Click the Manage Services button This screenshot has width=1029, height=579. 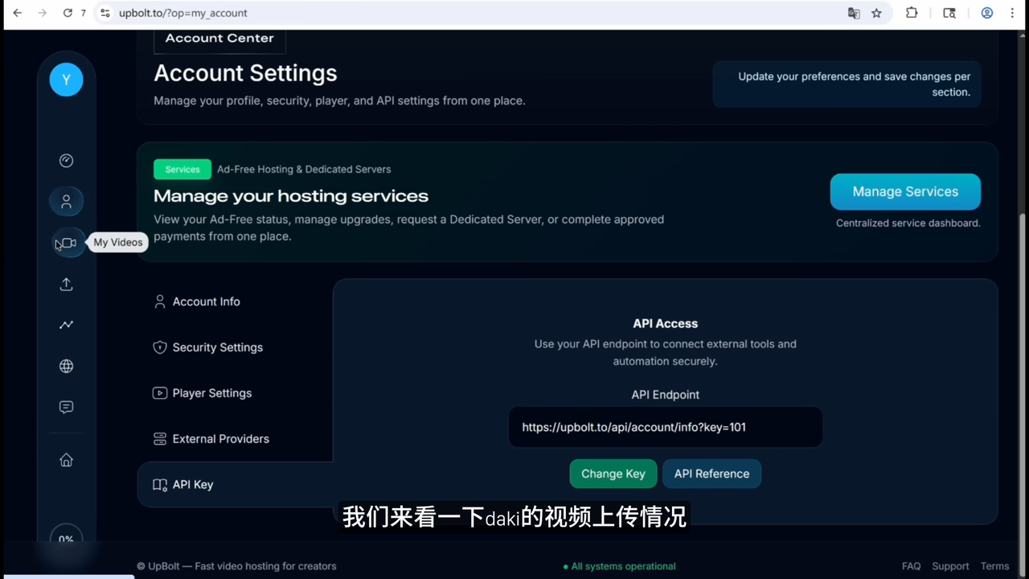click(905, 191)
